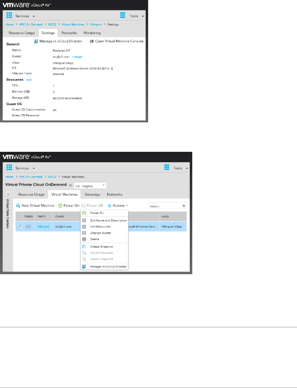Click Revert Snapshot icon

(84, 253)
